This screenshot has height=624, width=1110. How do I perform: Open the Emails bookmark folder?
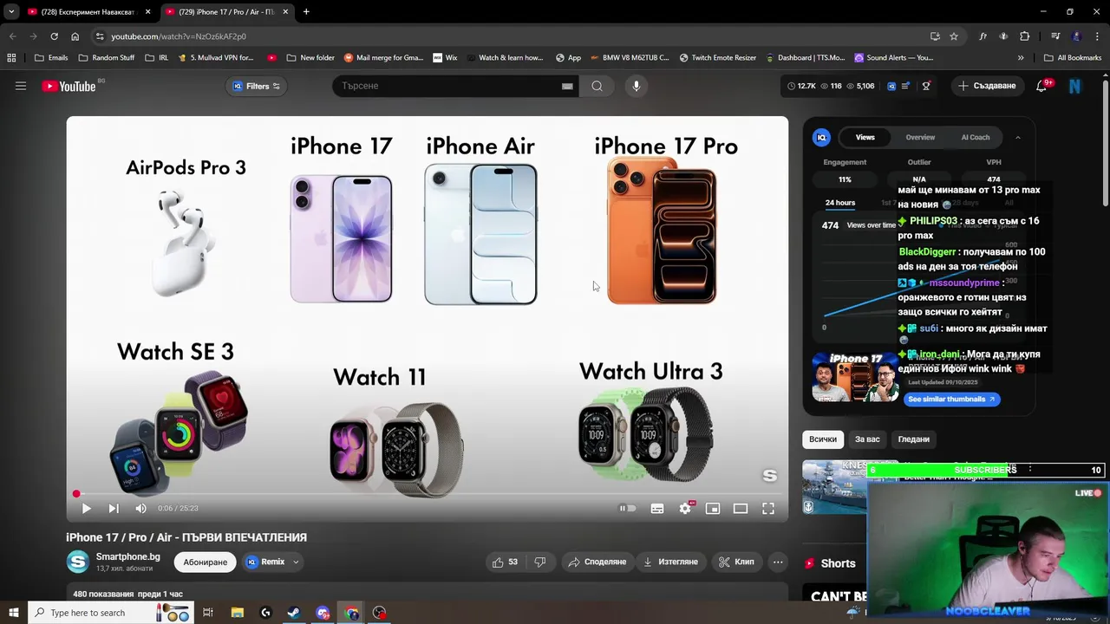coord(51,58)
